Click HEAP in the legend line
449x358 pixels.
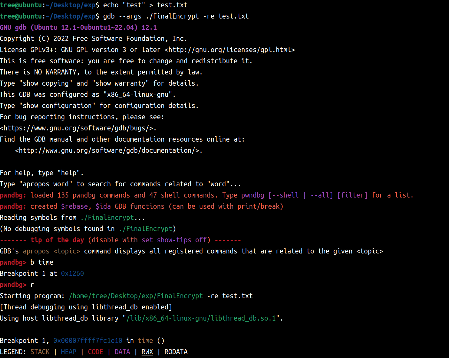(x=68, y=352)
